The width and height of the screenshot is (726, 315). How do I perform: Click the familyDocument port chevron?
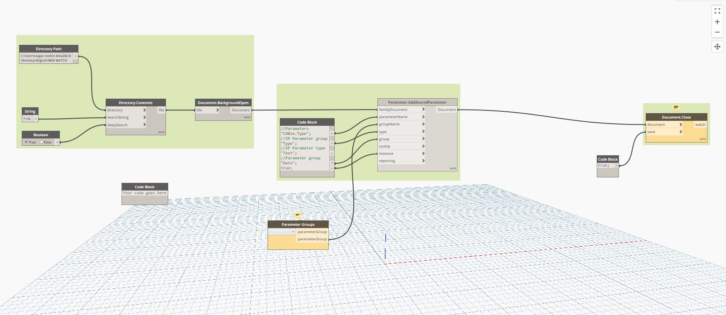click(x=423, y=110)
